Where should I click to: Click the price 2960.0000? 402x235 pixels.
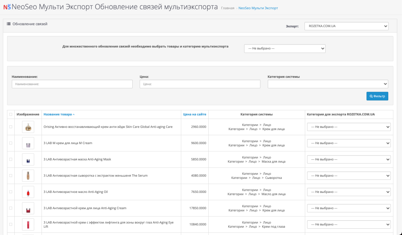click(199, 127)
